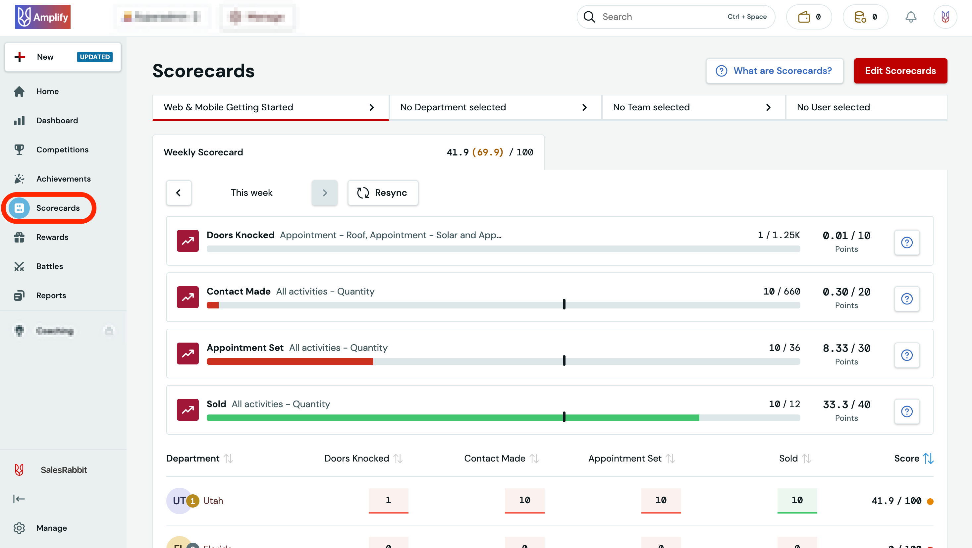Image resolution: width=972 pixels, height=548 pixels.
Task: Open the What are Scorecards? link
Action: pyautogui.click(x=774, y=71)
